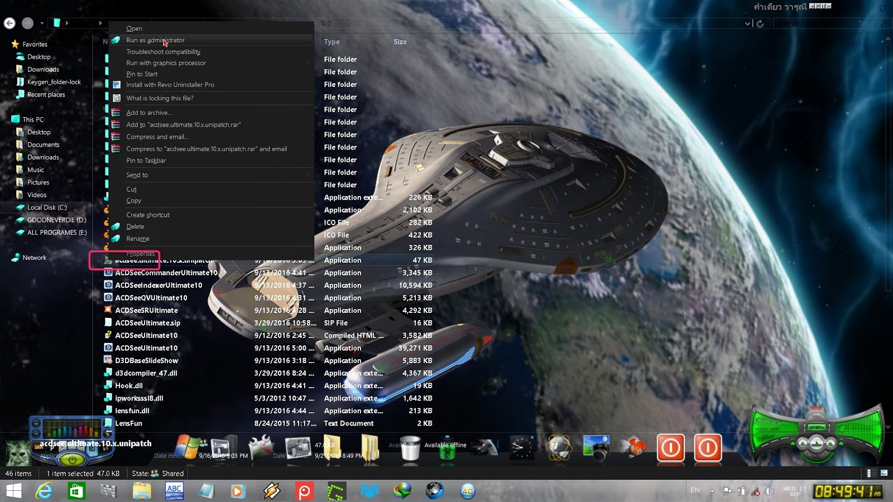
Task: Open Internet Explorer from taskbar
Action: click(44, 491)
